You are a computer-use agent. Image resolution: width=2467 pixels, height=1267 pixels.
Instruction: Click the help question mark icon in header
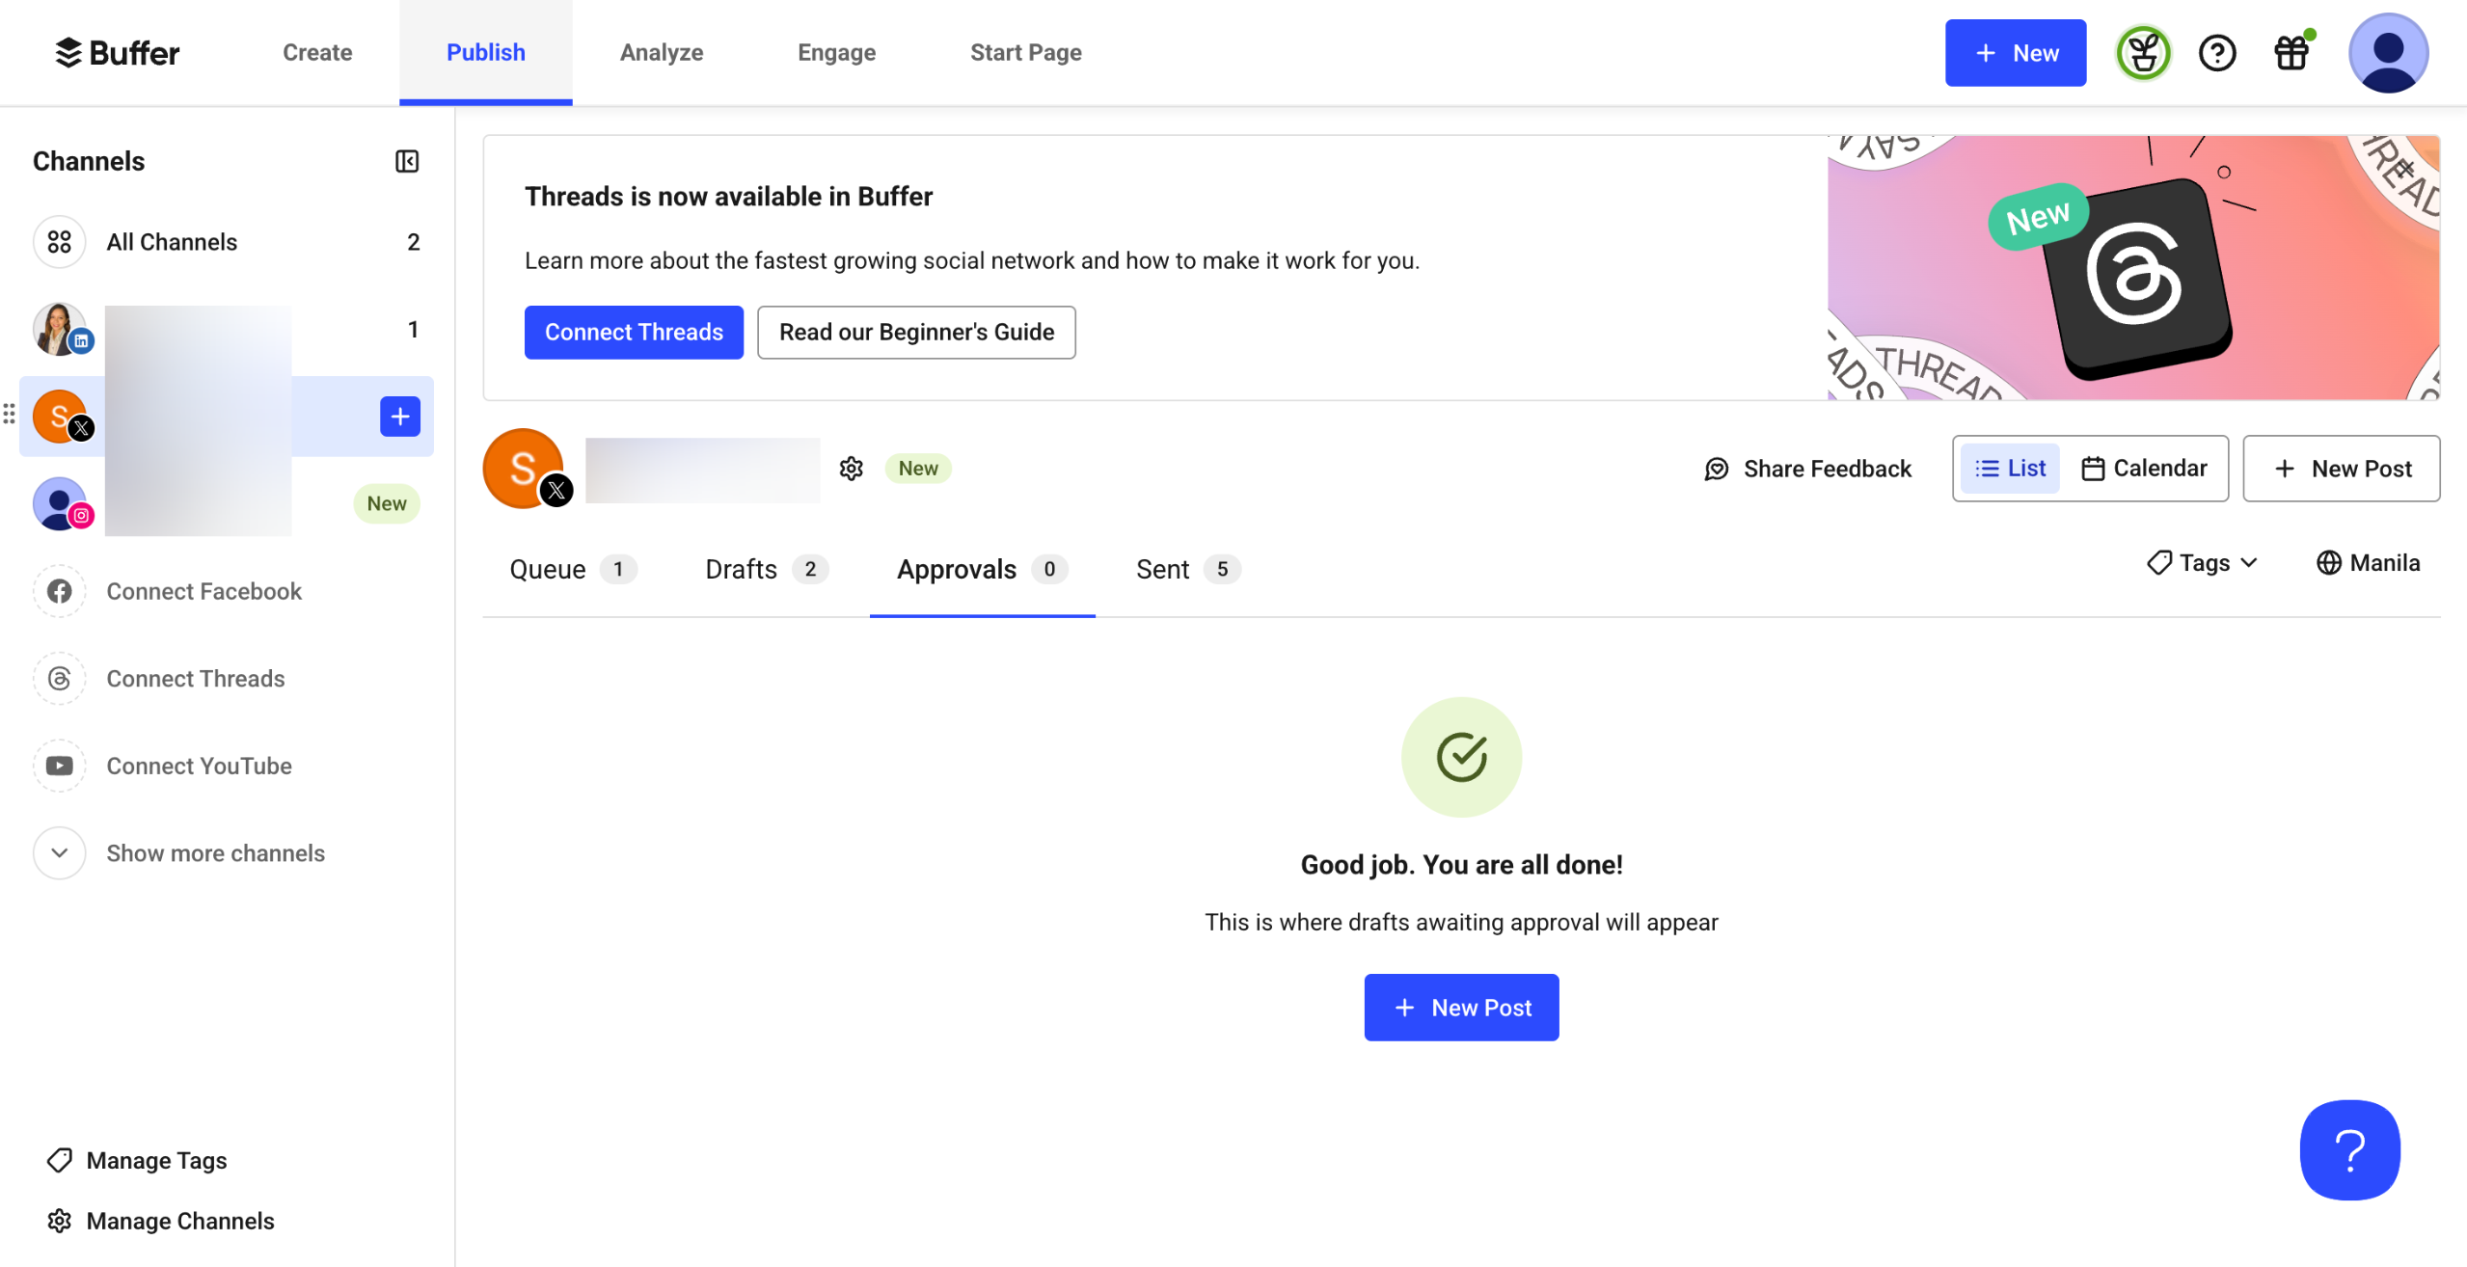point(2216,53)
